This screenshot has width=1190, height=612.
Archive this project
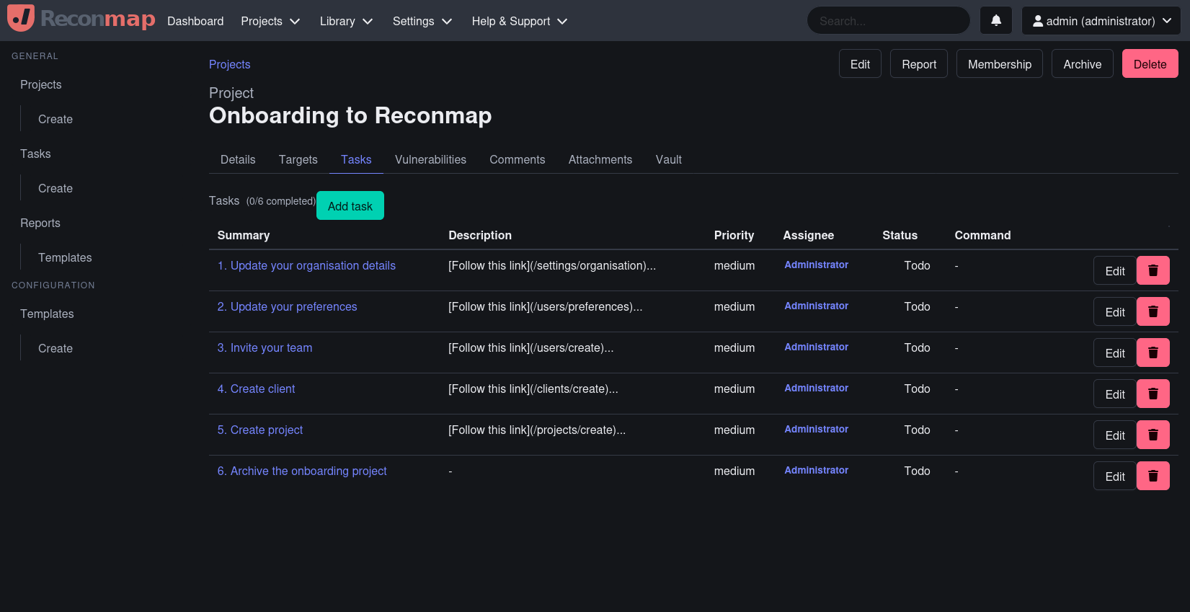coord(1083,63)
